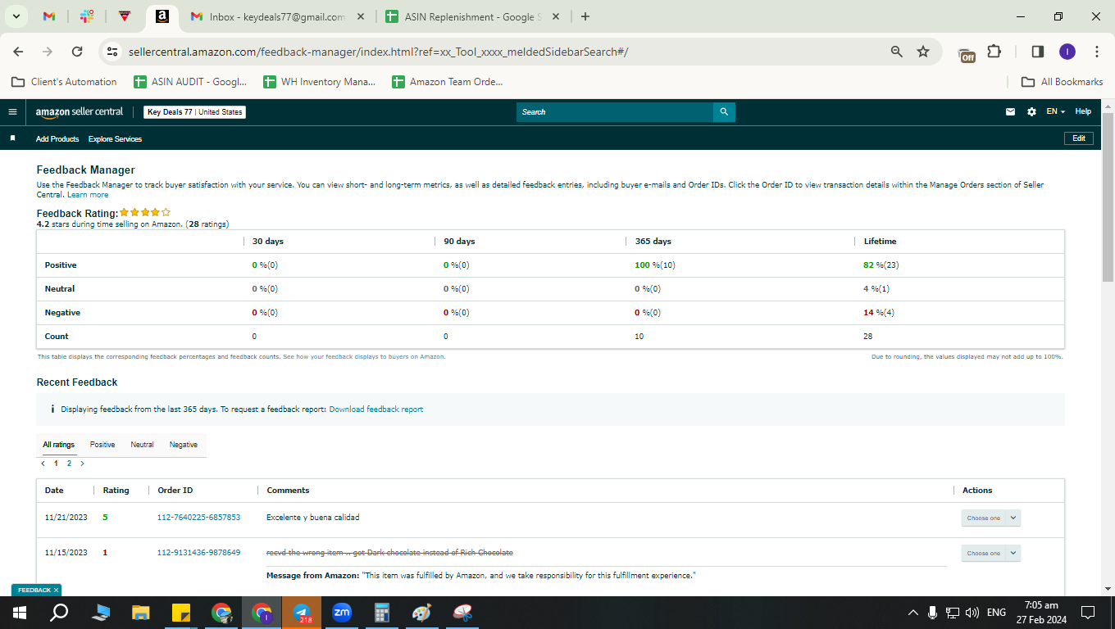Image resolution: width=1115 pixels, height=629 pixels.
Task: Click the search magnifier button in Seller Central
Action: point(724,111)
